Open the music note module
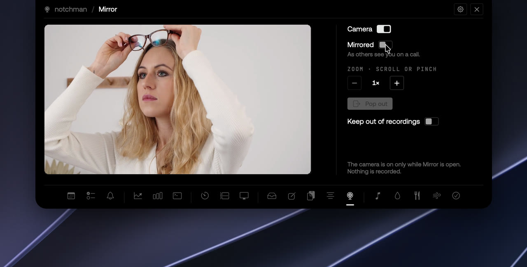Viewport: 527px width, 267px height. pyautogui.click(x=378, y=196)
